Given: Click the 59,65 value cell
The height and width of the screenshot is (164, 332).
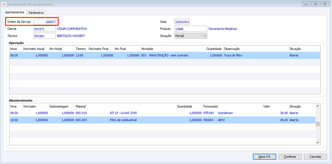Looking at the screenshot, I should [284, 120].
